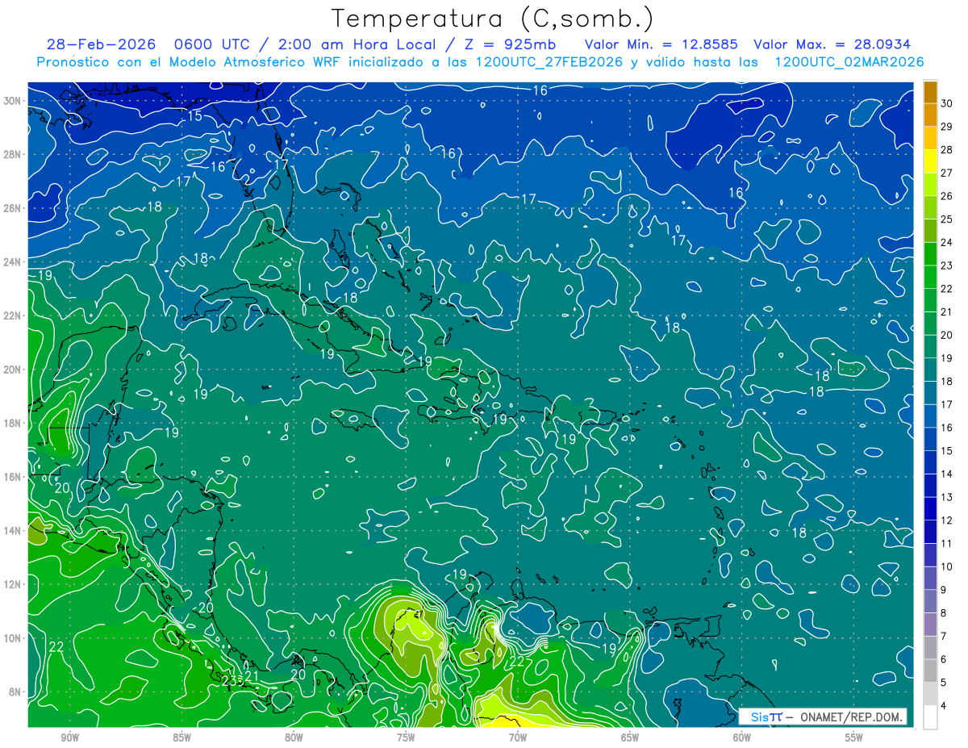Click the Temperatura (C,somb.) title
968x748 pixels.
coord(493,19)
